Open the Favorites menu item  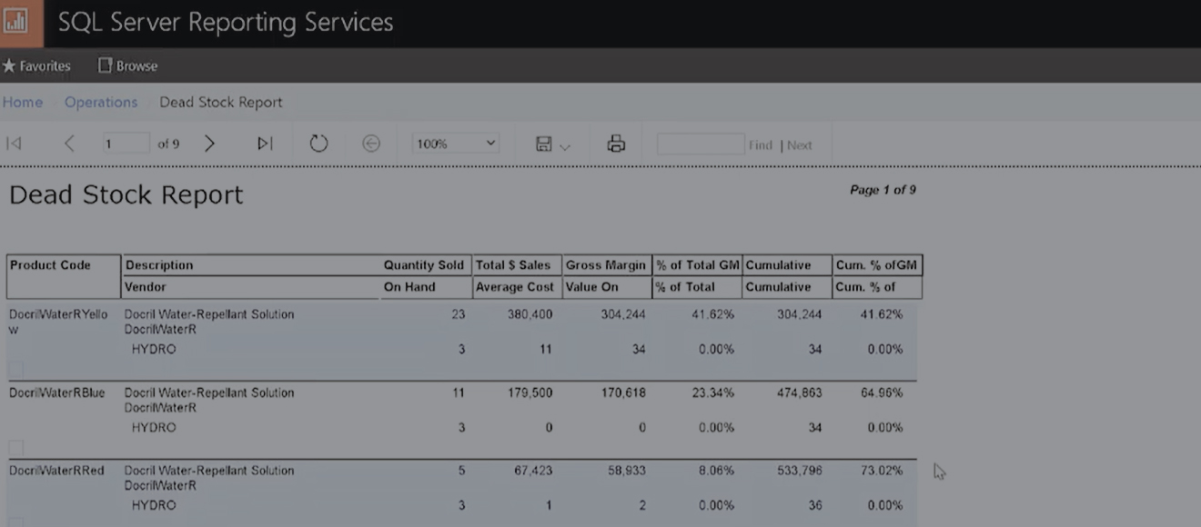[x=36, y=66]
